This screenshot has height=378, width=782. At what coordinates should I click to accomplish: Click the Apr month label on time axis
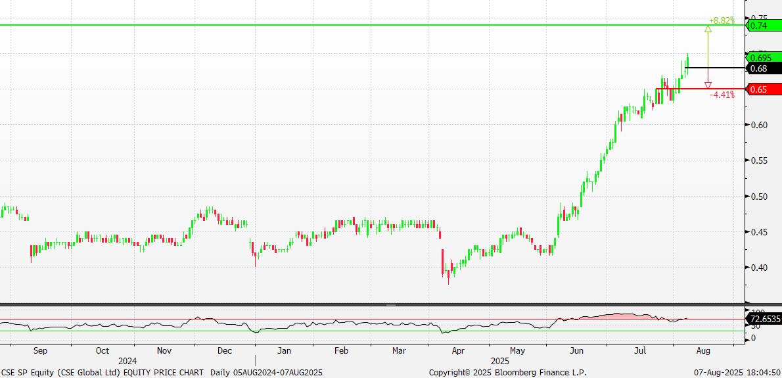point(458,350)
